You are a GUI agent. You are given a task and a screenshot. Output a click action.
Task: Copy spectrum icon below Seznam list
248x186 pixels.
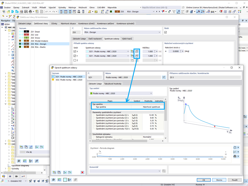point(59,172)
